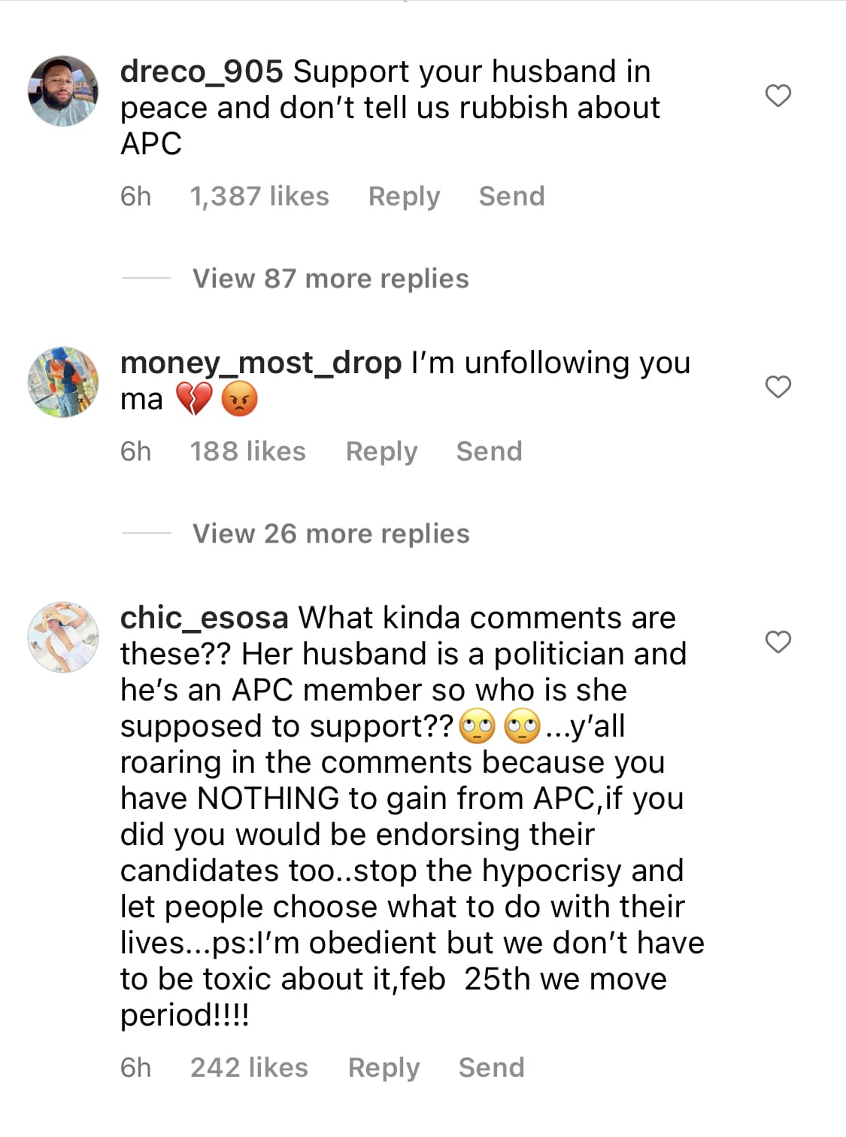The image size is (846, 1137).
Task: View the 1,387 likes list
Action: click(x=259, y=196)
